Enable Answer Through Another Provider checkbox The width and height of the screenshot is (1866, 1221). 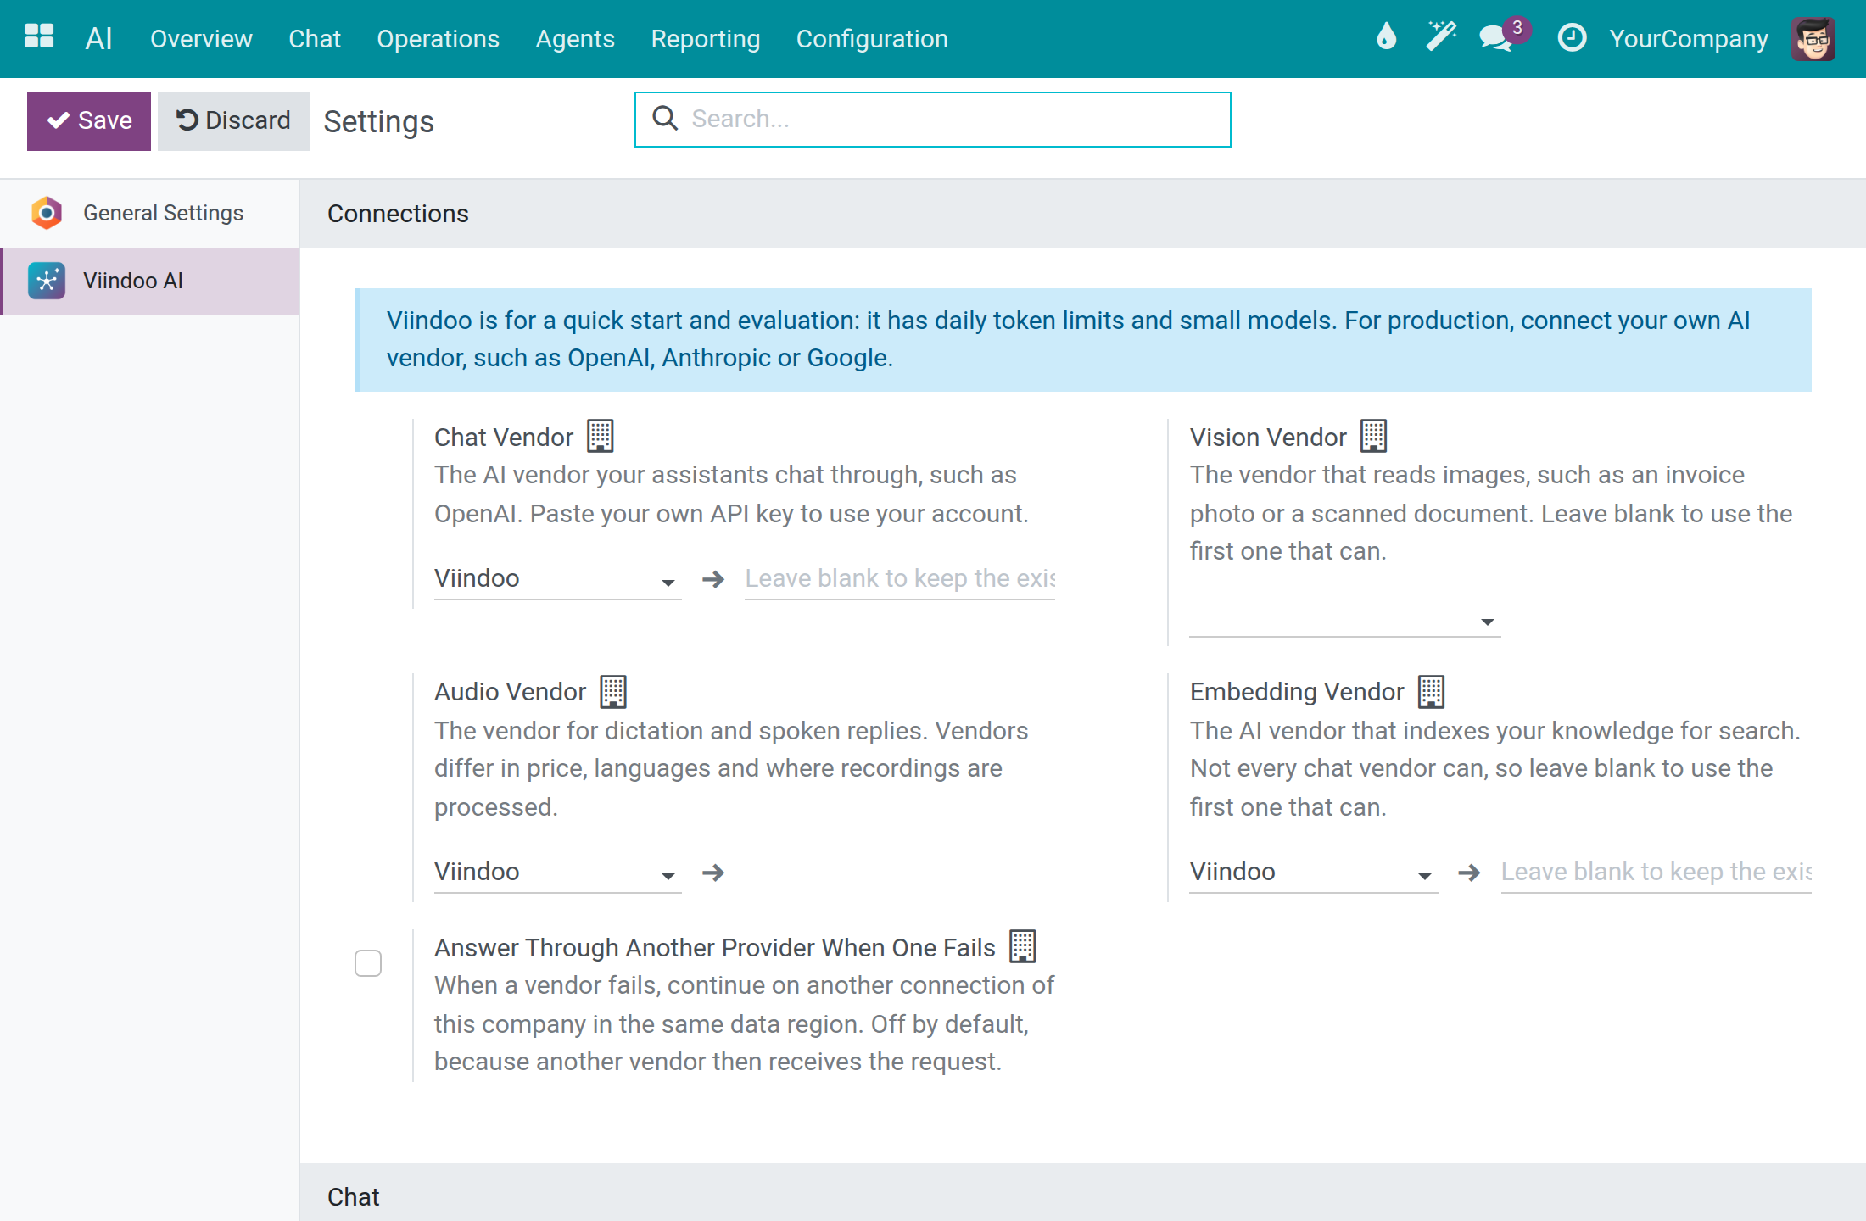point(368,963)
